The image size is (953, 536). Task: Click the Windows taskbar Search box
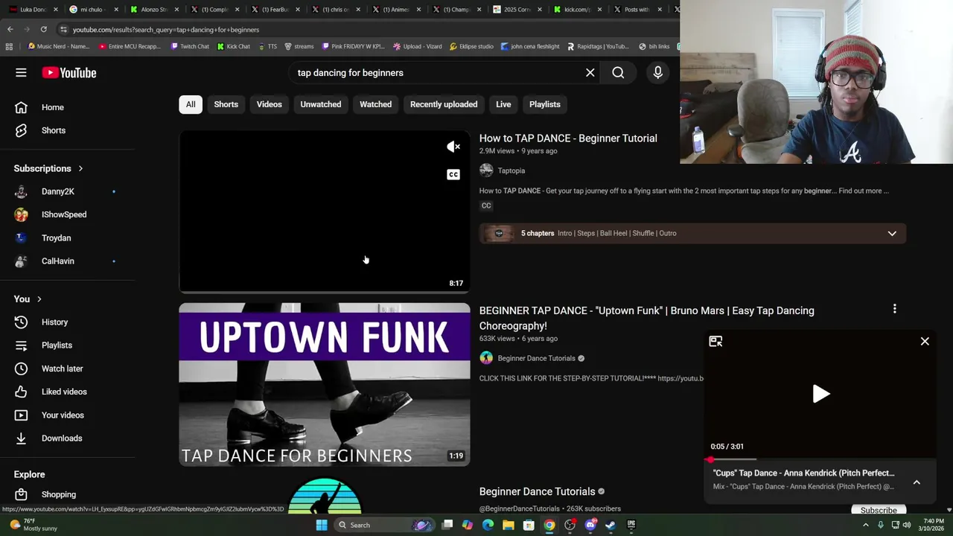click(x=383, y=525)
